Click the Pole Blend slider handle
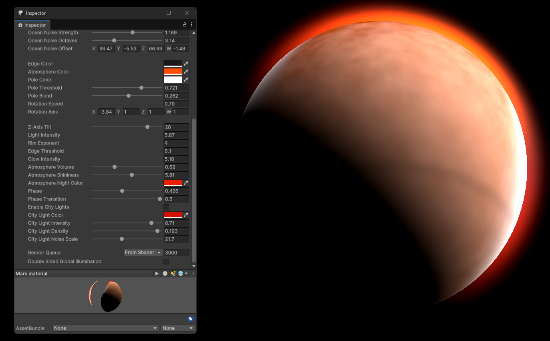Screen dimensions: 550x341 point(129,96)
